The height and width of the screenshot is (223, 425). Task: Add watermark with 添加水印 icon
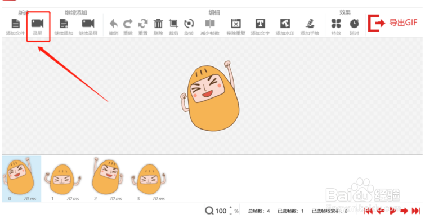(x=285, y=24)
